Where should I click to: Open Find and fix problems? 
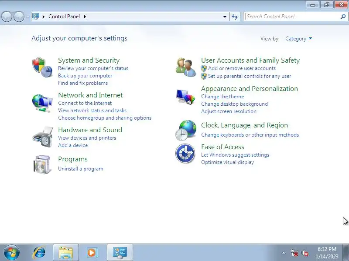coord(83,83)
